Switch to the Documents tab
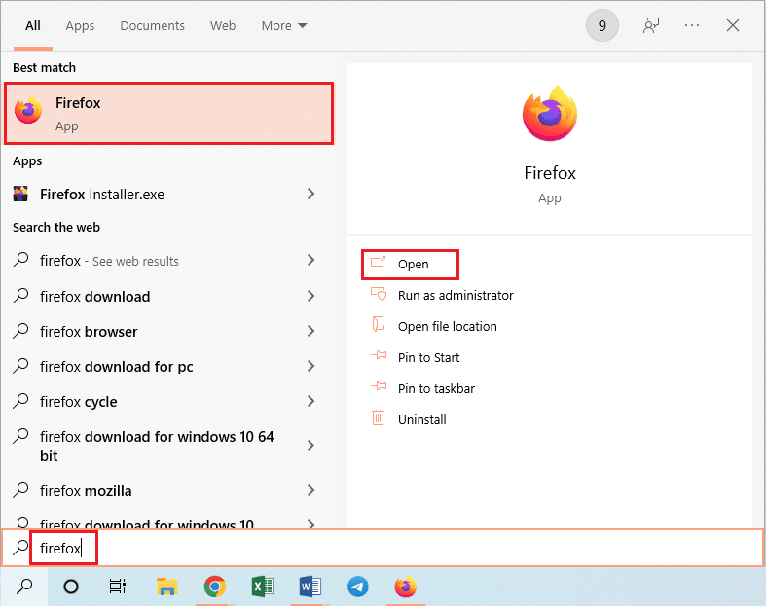Screen dimensions: 766x606 click(x=151, y=26)
